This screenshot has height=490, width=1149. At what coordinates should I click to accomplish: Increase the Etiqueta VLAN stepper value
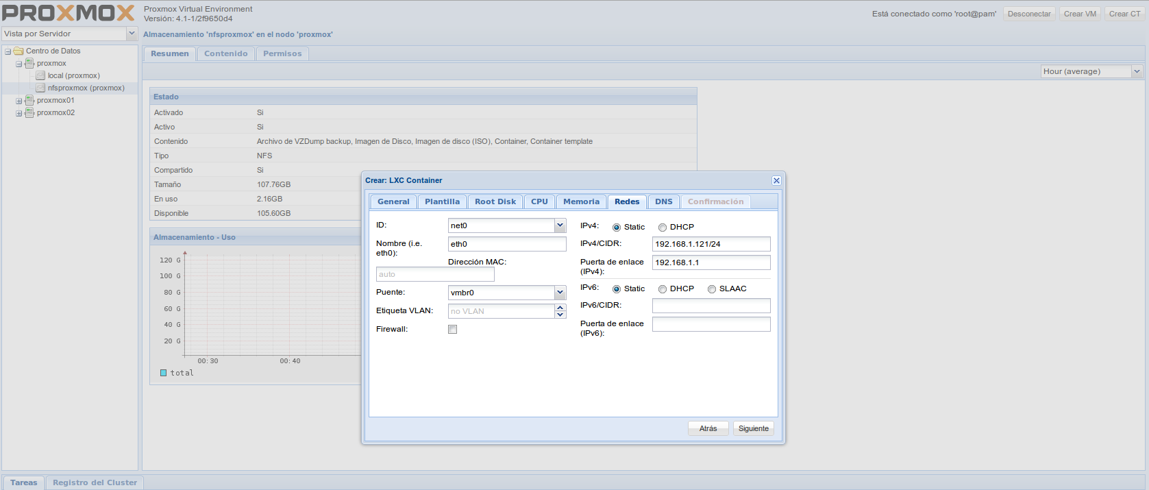(x=560, y=308)
